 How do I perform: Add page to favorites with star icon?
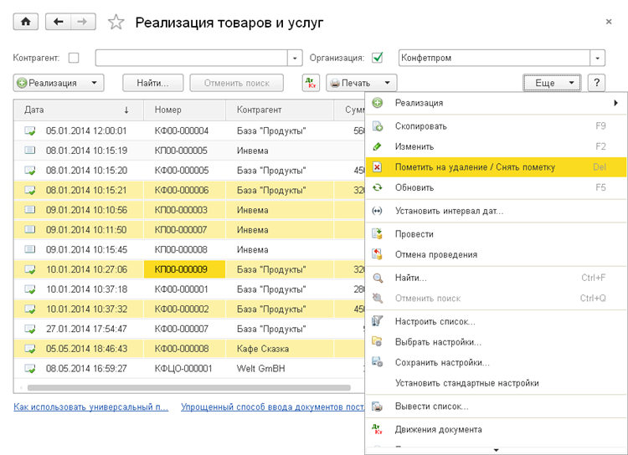(x=116, y=23)
